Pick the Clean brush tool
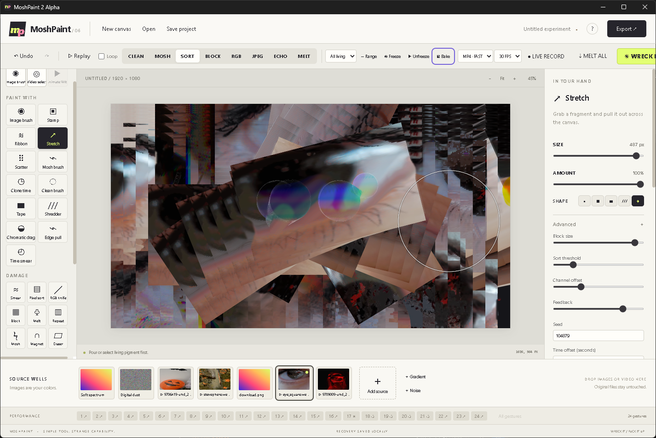 tap(53, 185)
